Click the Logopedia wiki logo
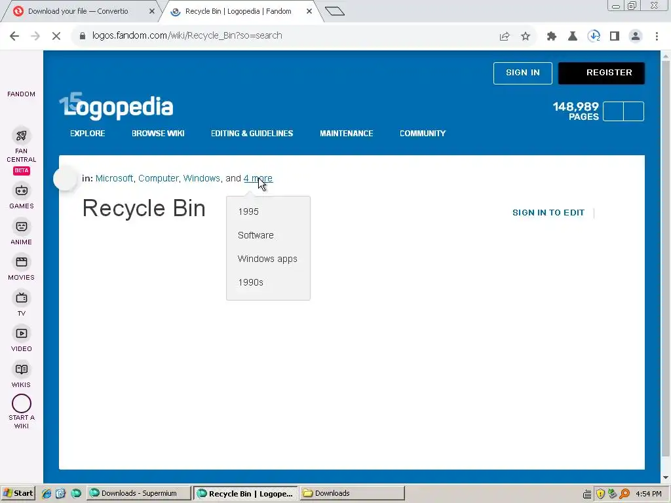Screen dimensions: 671x503 coord(116,106)
